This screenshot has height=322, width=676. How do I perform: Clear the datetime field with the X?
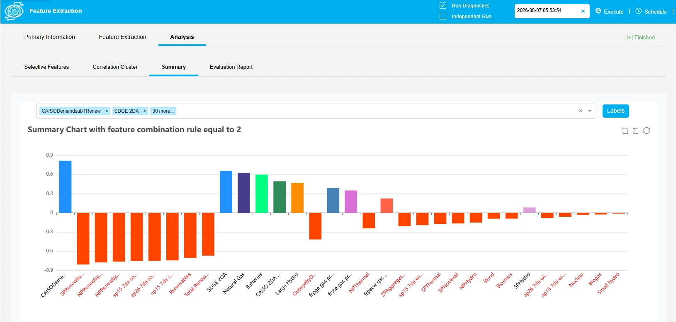(583, 11)
